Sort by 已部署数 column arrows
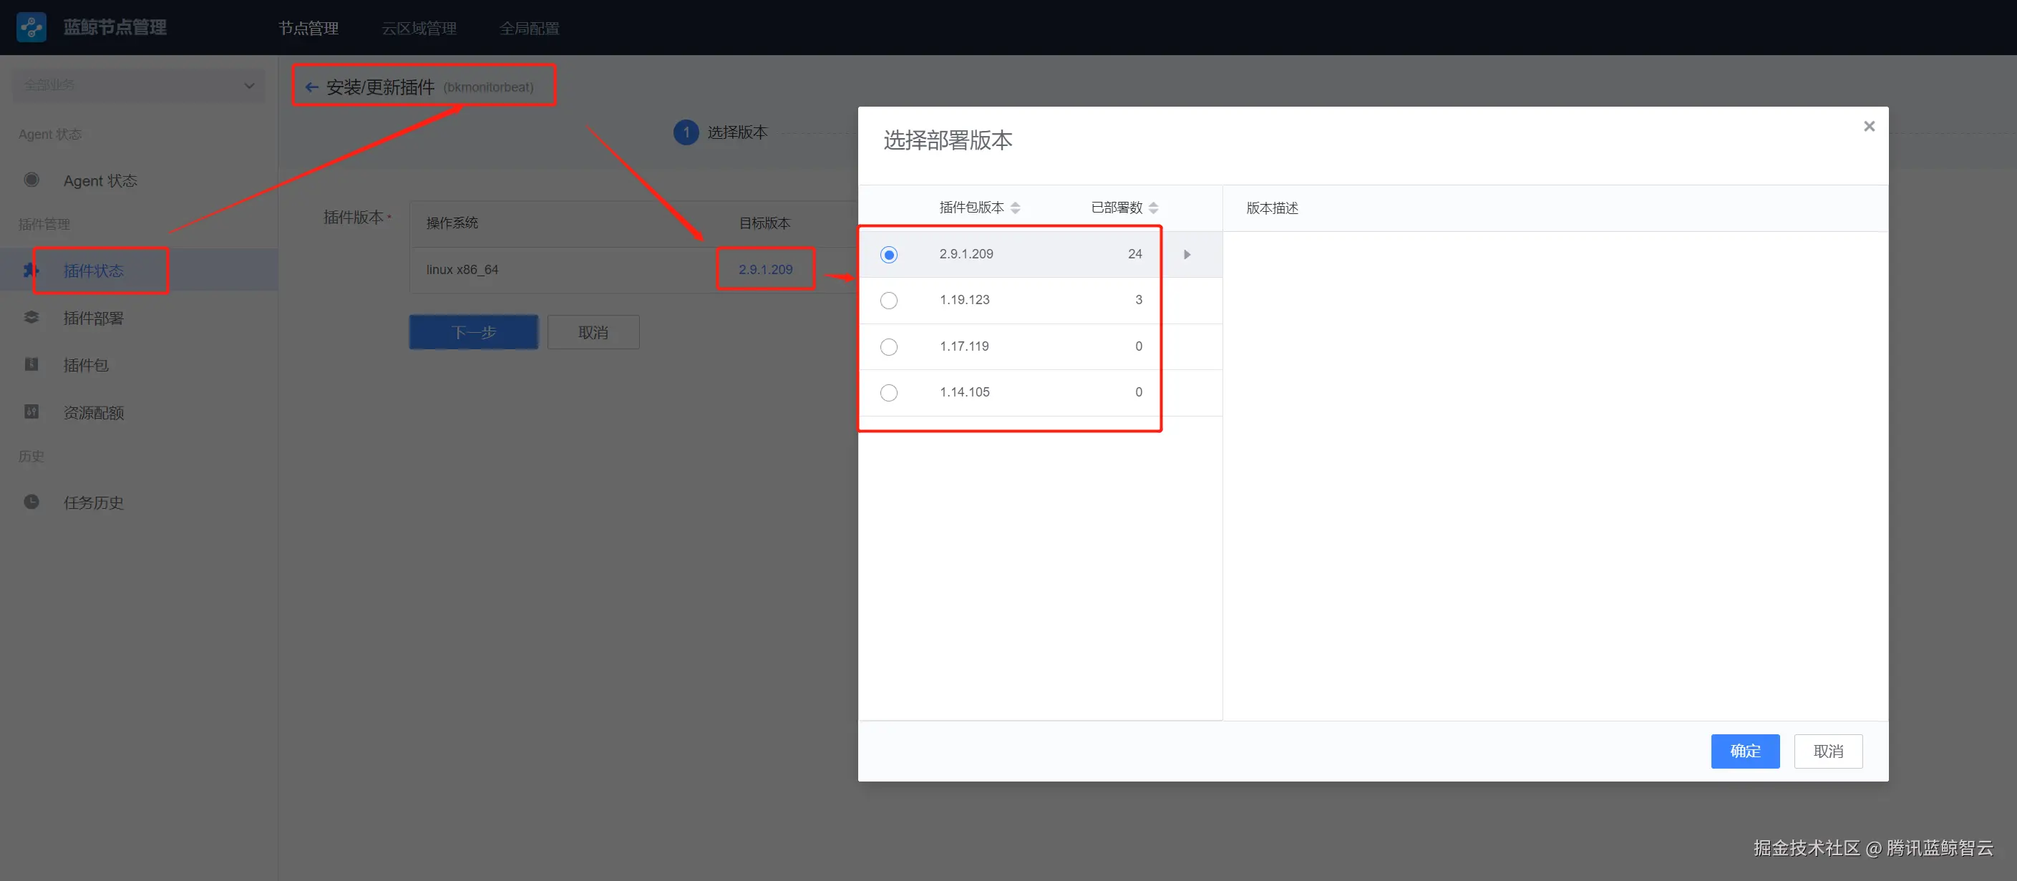 pos(1153,208)
